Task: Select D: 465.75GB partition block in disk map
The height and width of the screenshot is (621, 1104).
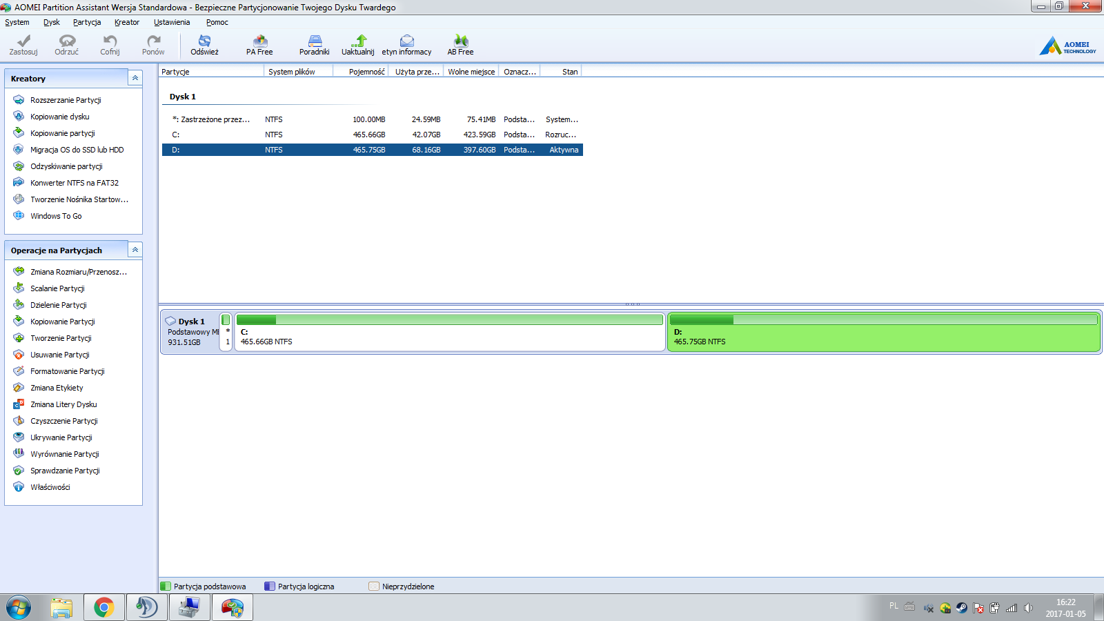Action: pos(884,333)
